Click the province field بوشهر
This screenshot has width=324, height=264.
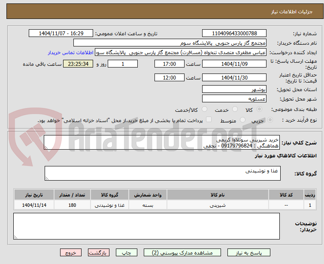coord(234,89)
